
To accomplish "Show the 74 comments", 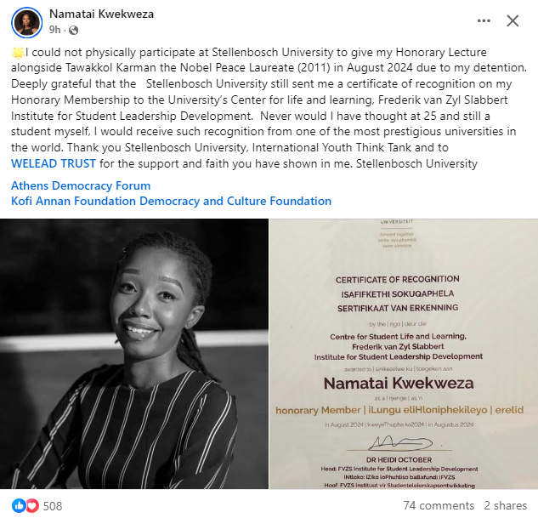I will [x=439, y=505].
